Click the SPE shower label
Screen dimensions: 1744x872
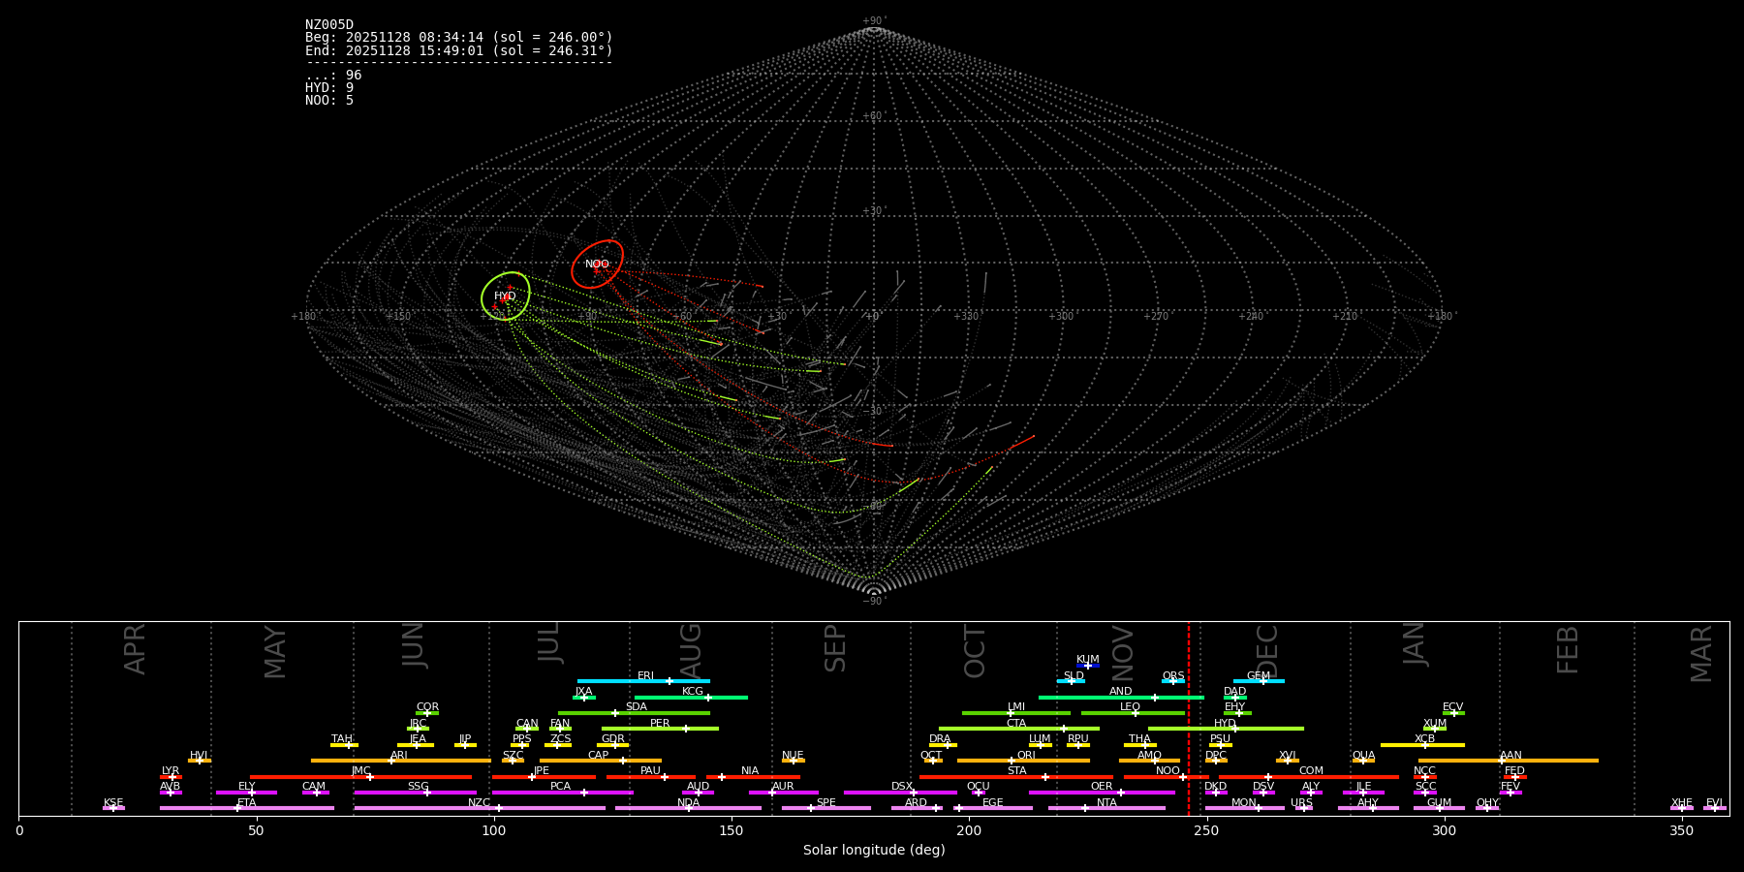point(826,803)
